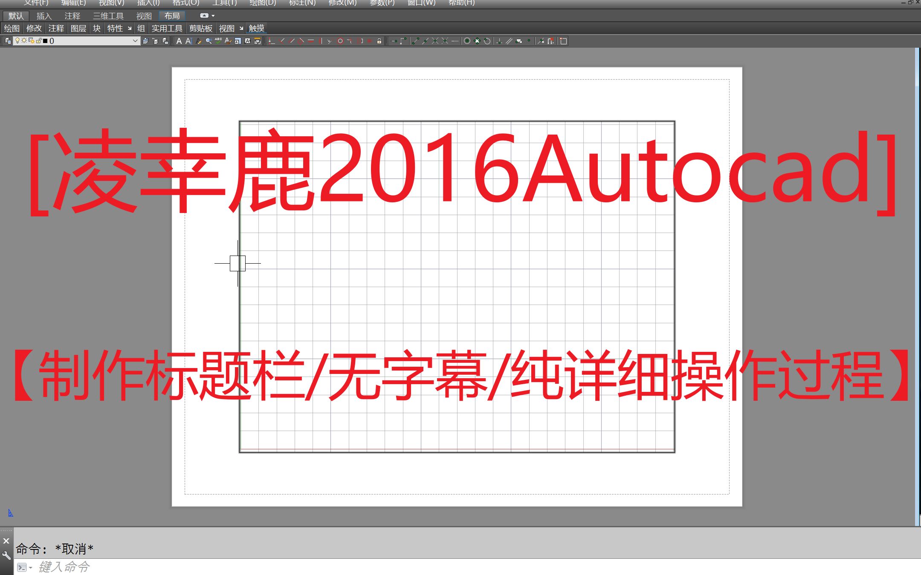Select the Apparent Intersection snap
This screenshot has width=921, height=575.
point(445,41)
